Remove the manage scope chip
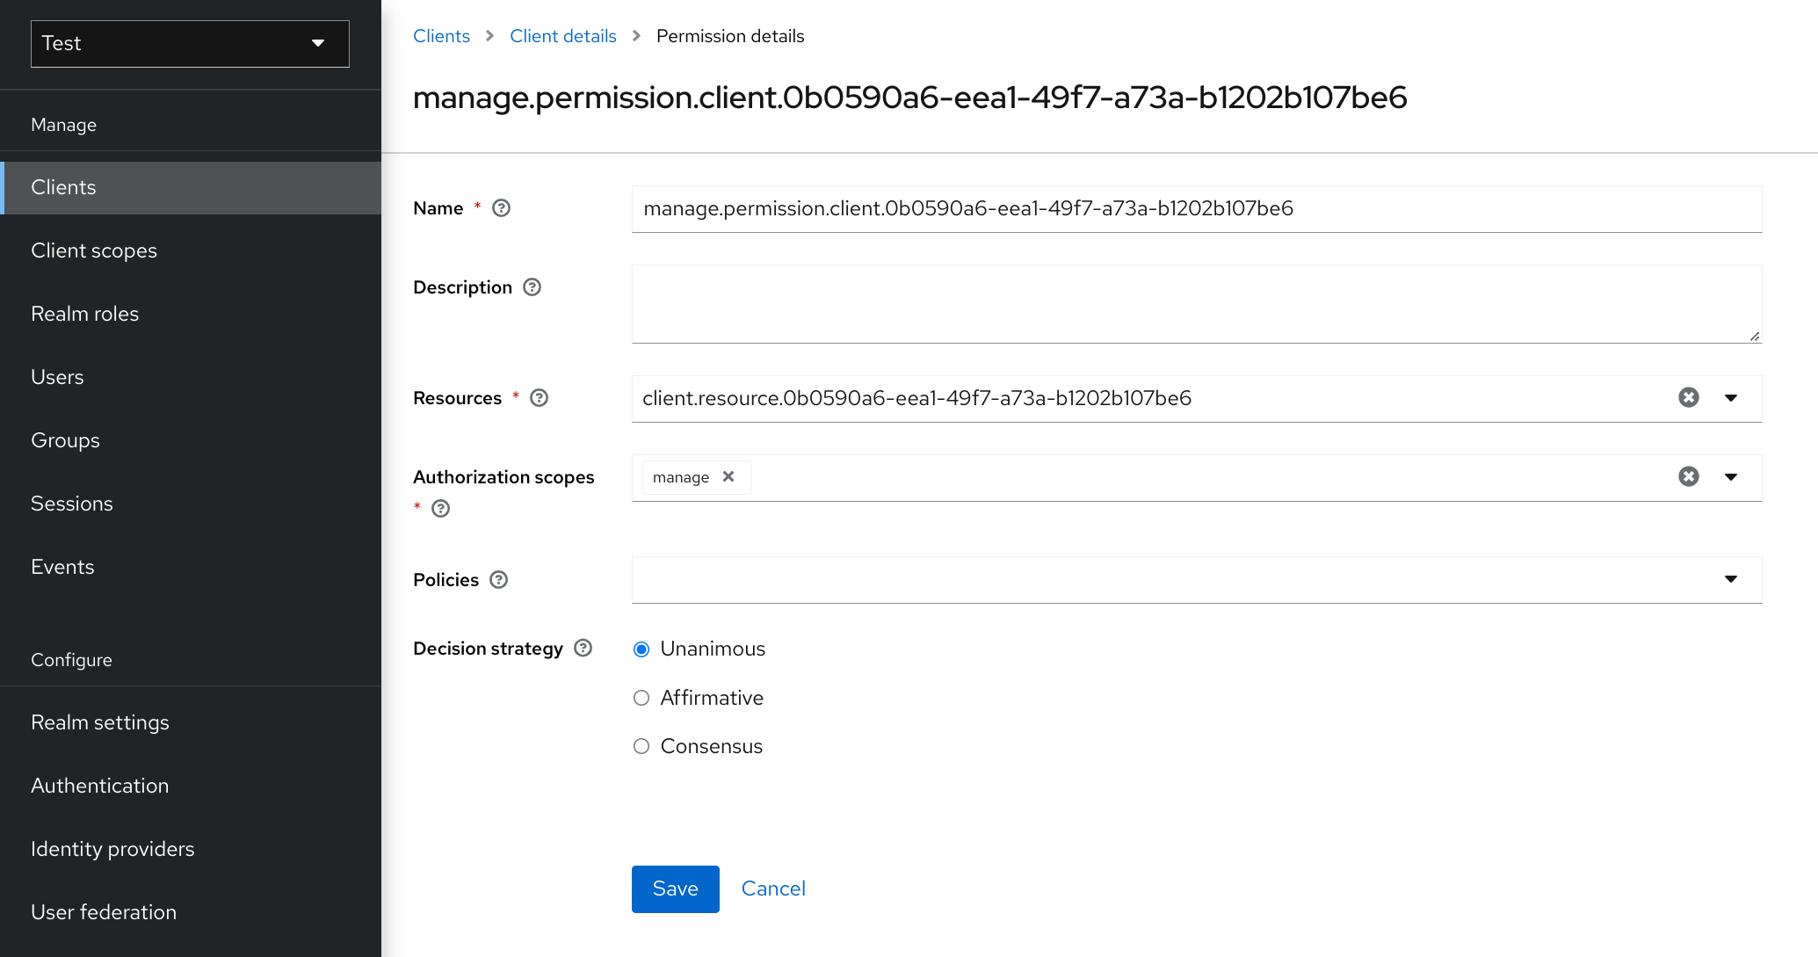The height and width of the screenshot is (957, 1818). pos(728,477)
